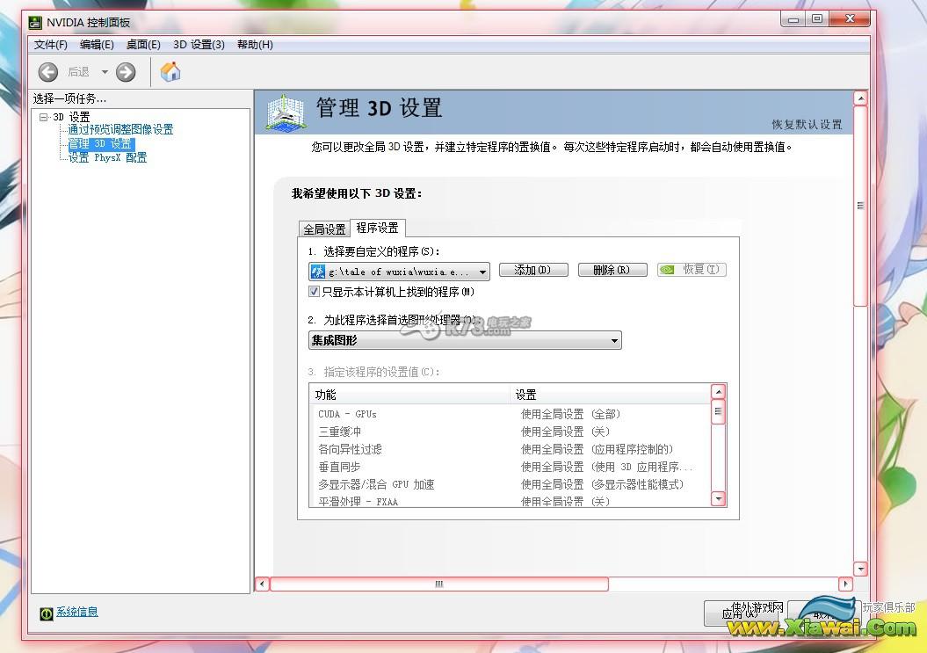
Task: Select the 多显示器/混合 GPU 加速 row
Action: pyautogui.click(x=510, y=484)
